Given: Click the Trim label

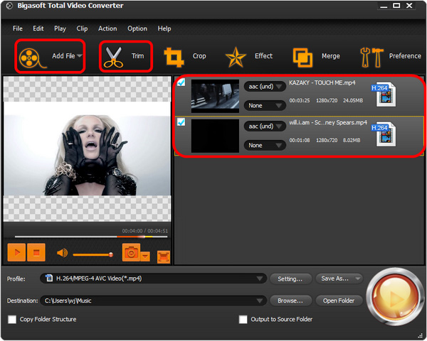Looking at the screenshot, I should point(137,55).
